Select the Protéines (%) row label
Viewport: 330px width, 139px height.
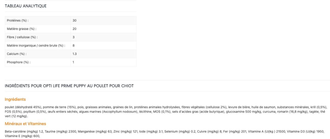tap(18, 21)
